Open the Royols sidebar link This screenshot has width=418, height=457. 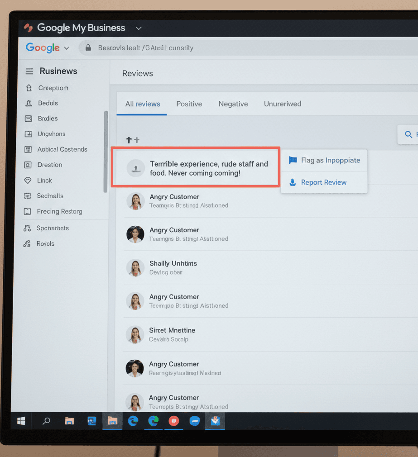[45, 243]
